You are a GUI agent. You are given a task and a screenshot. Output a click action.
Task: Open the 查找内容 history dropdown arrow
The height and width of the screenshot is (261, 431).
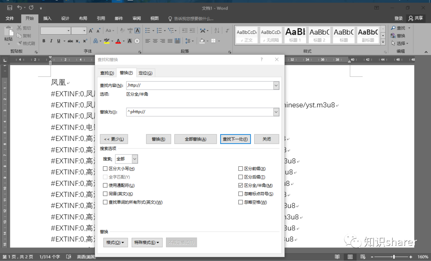[x=276, y=86]
